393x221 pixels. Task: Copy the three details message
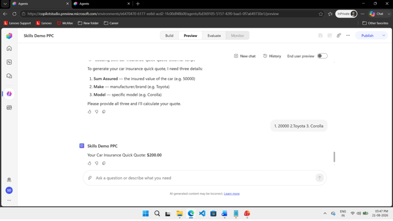[x=104, y=112]
